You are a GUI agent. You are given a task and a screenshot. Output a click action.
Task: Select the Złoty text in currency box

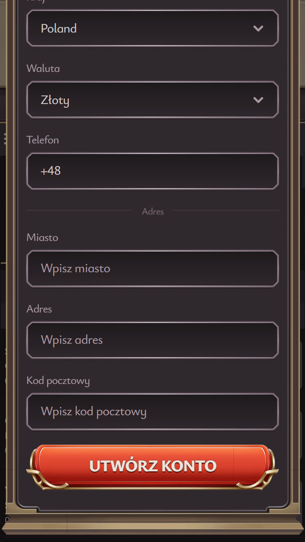pos(55,100)
